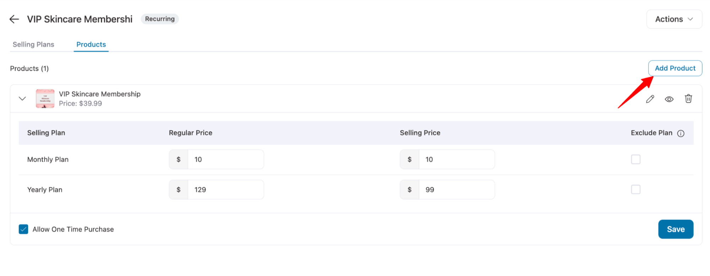
Task: Click the info icon beside Exclude Plan
Action: (x=681, y=133)
